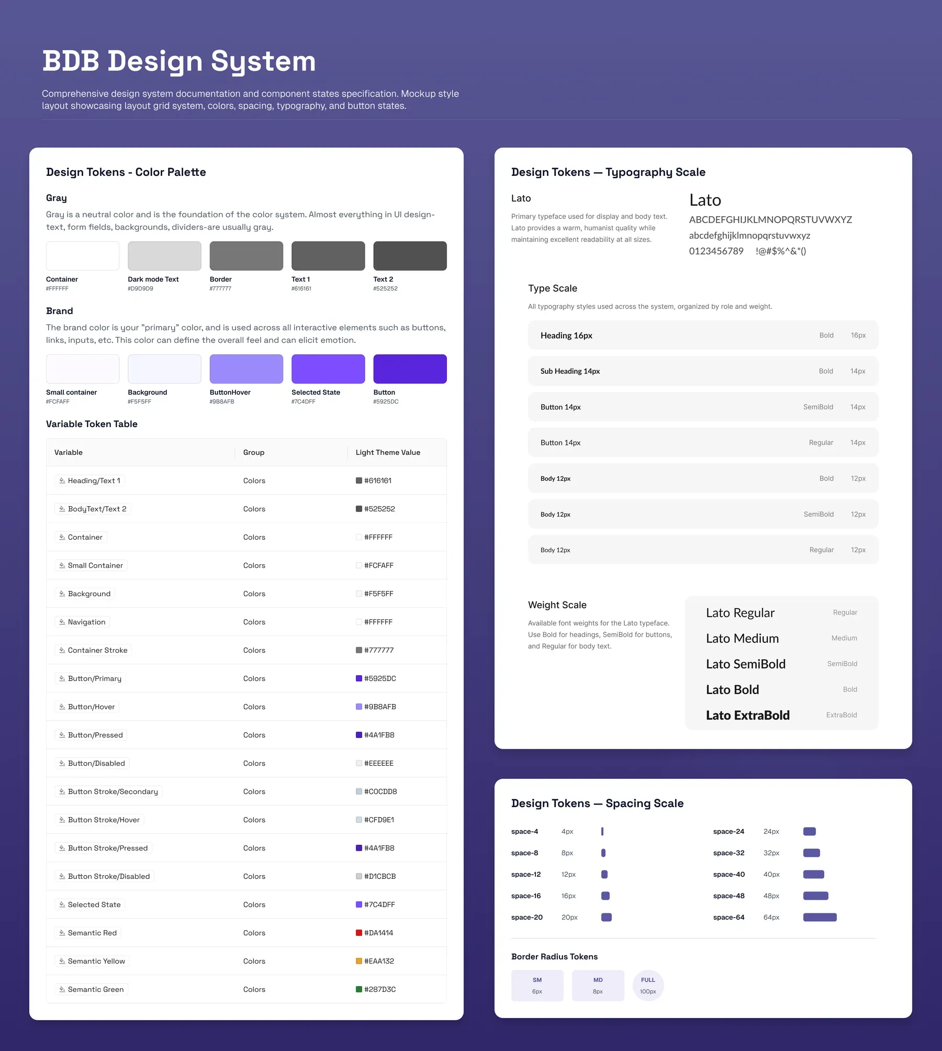This screenshot has height=1051, width=942.
Task: Select the Dark mode Text gray swatch
Action: [164, 256]
